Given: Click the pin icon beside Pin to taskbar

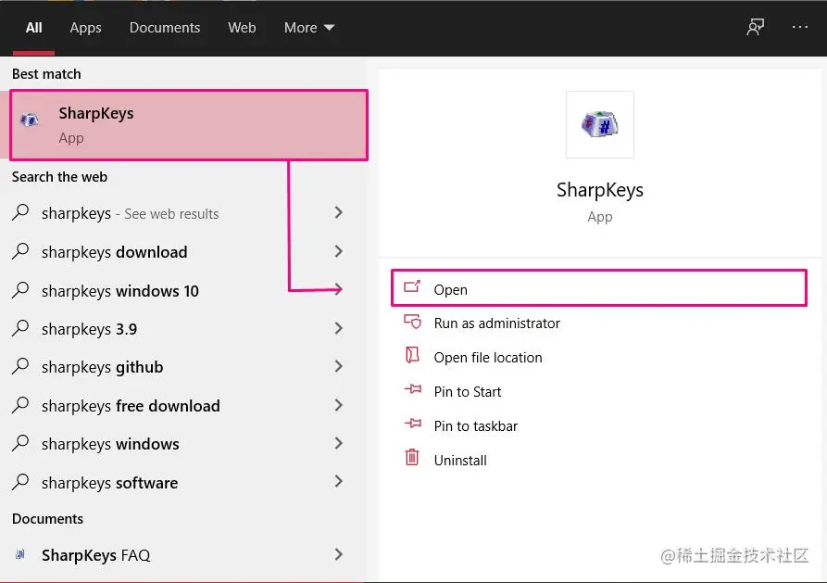Looking at the screenshot, I should pos(413,424).
